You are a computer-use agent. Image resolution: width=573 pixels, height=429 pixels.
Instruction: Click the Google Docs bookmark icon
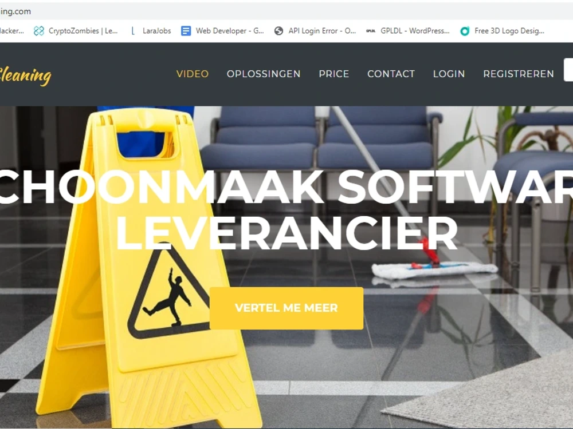pos(186,31)
